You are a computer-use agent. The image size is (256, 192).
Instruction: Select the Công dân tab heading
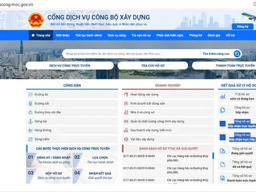(72, 85)
